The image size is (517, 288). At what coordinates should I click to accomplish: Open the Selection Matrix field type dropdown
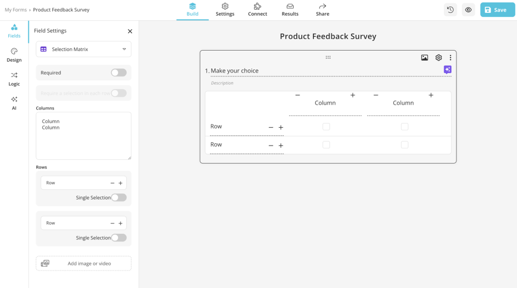(x=83, y=49)
